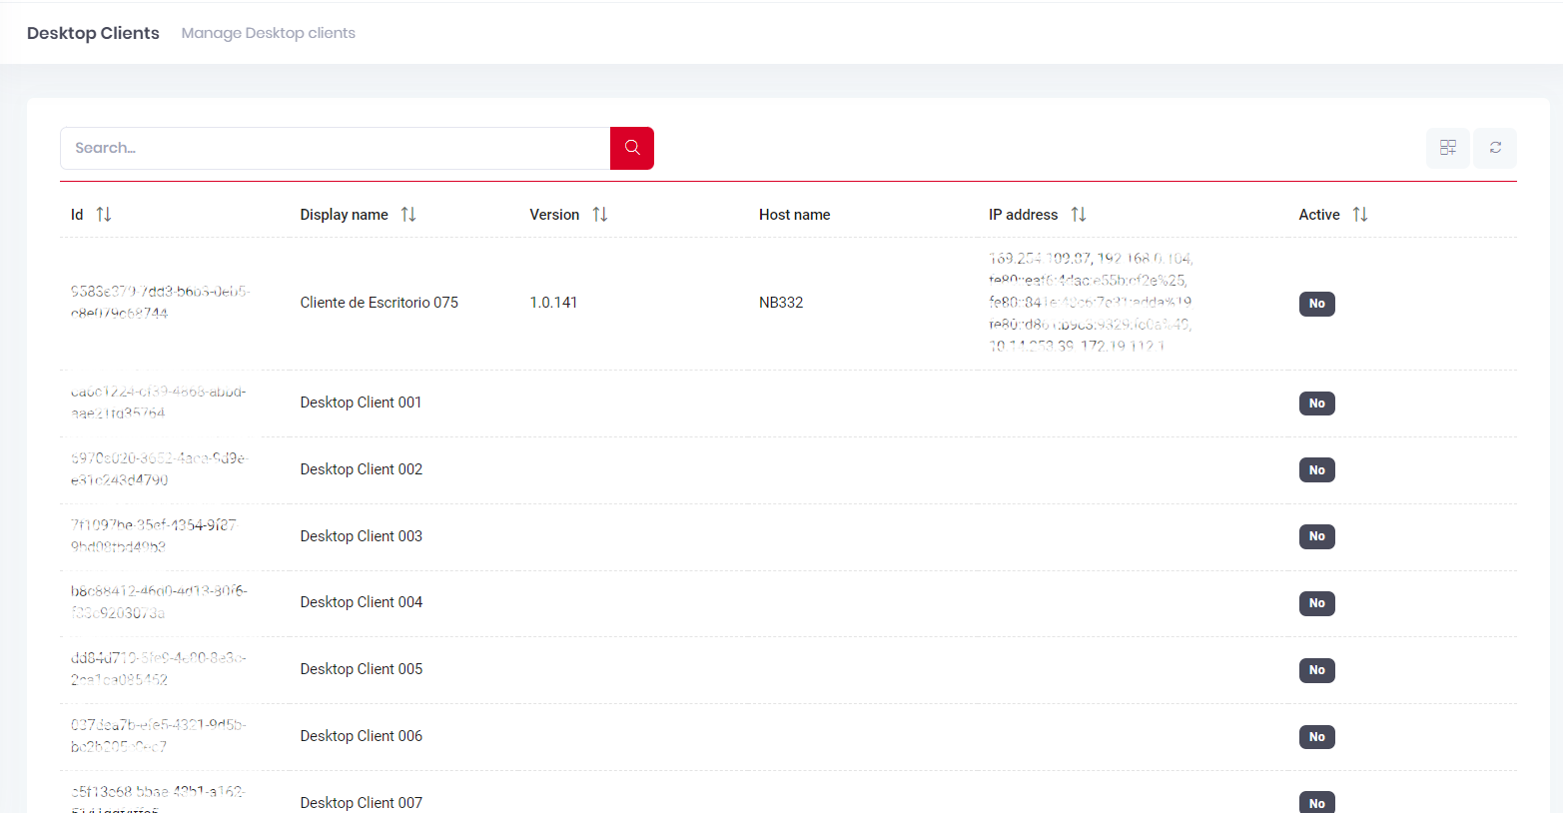
Task: Click the IP address header label
Action: 1023,215
